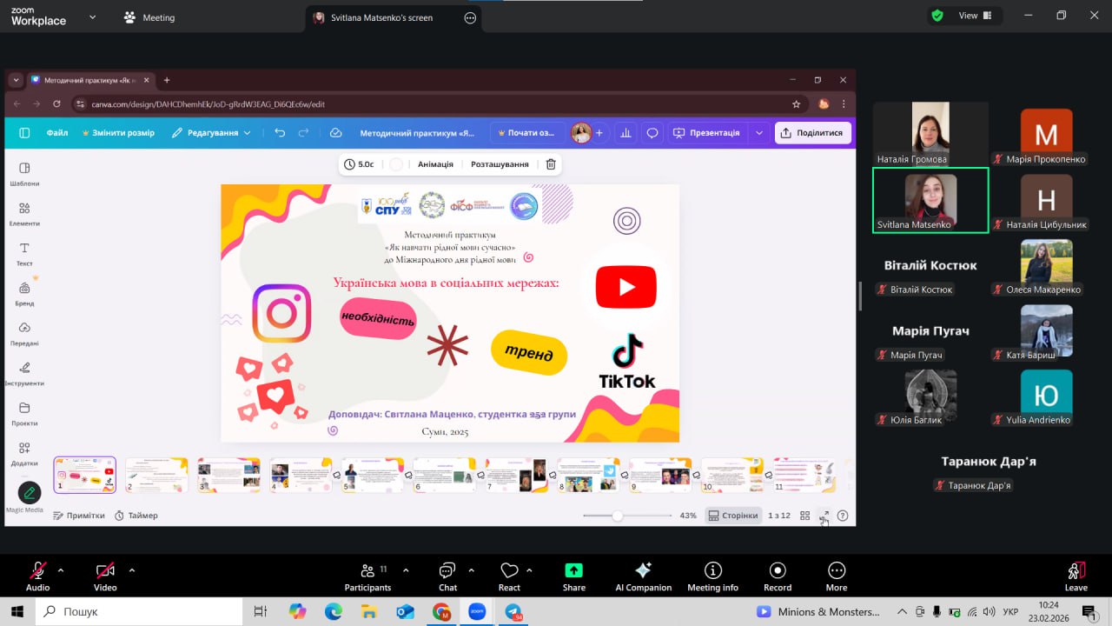Toggle the Pages thumbnail view button
Viewport: 1112px width, 626px height.
pyautogui.click(x=733, y=516)
